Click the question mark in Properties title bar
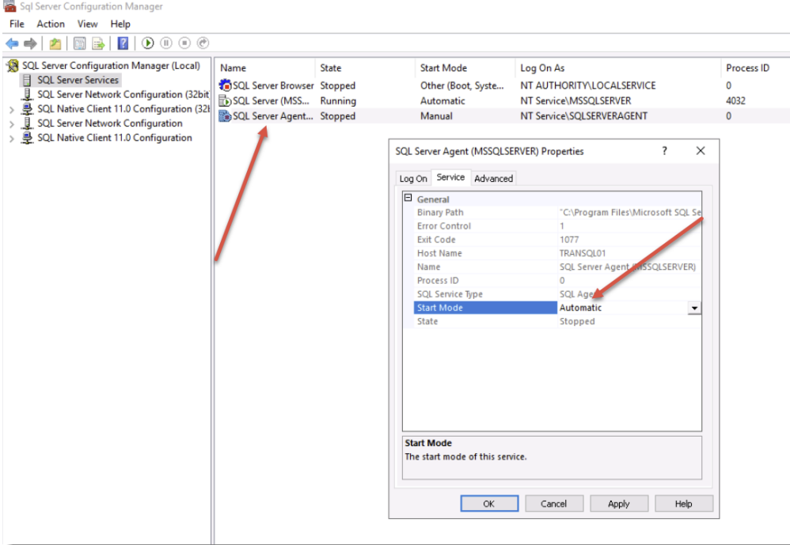This screenshot has width=790, height=545. 665,151
